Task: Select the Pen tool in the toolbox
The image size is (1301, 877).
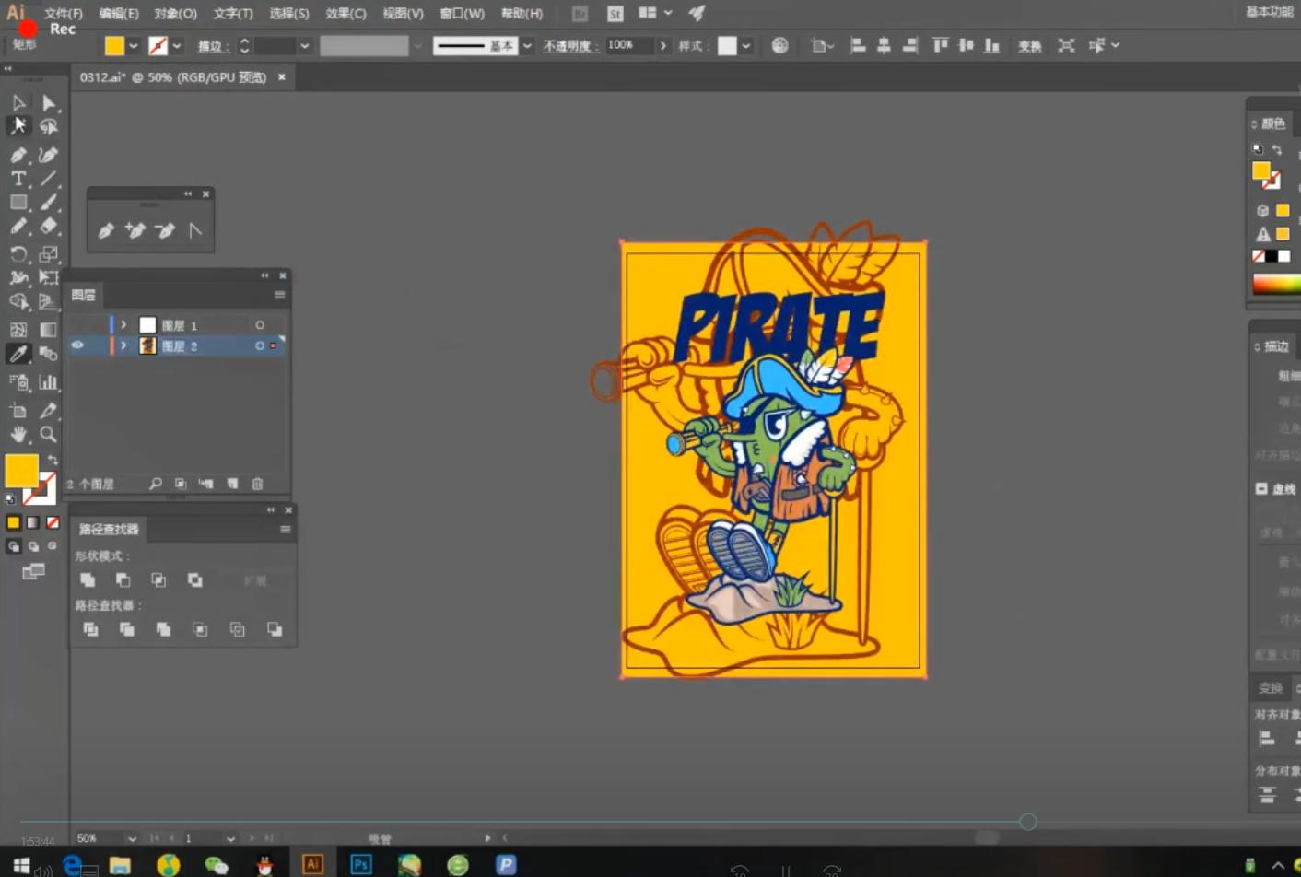Action: 18,155
